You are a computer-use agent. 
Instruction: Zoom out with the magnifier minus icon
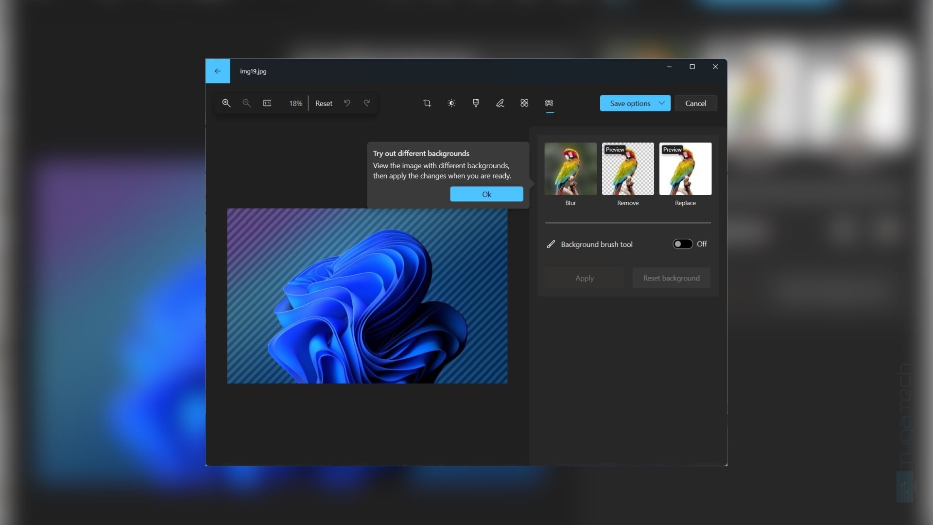point(246,103)
